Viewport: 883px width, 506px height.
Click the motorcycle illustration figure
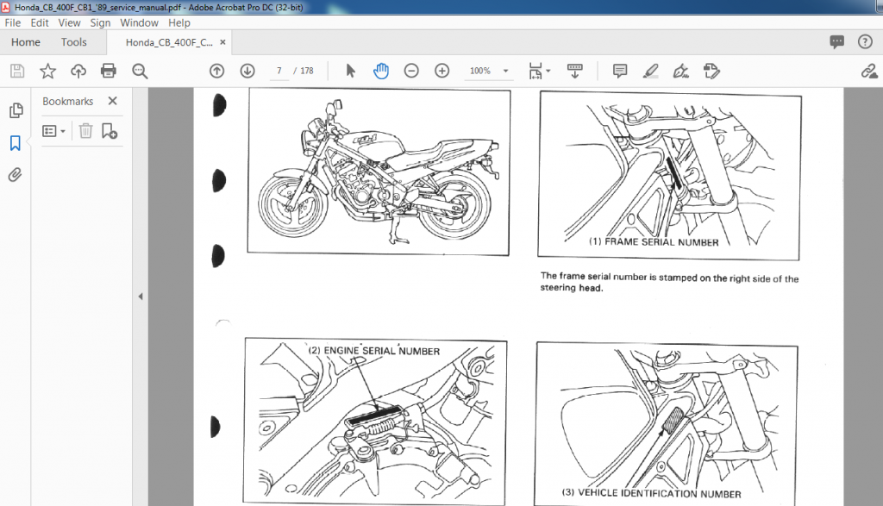coord(379,172)
